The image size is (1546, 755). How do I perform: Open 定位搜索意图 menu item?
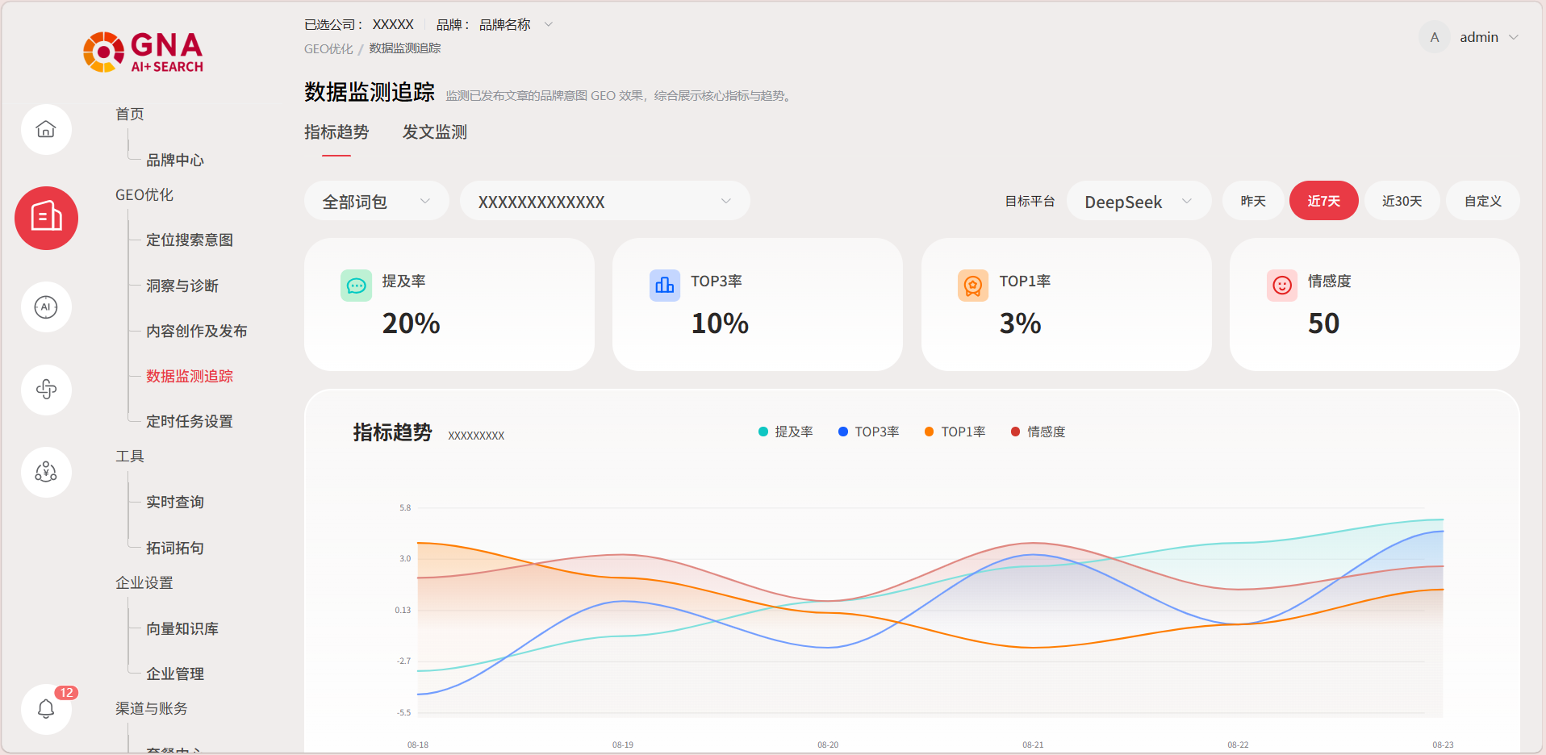(190, 240)
